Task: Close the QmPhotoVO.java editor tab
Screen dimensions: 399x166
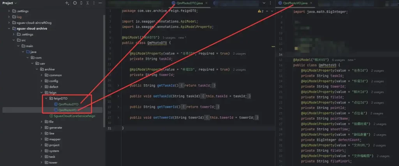Action: (311, 3)
